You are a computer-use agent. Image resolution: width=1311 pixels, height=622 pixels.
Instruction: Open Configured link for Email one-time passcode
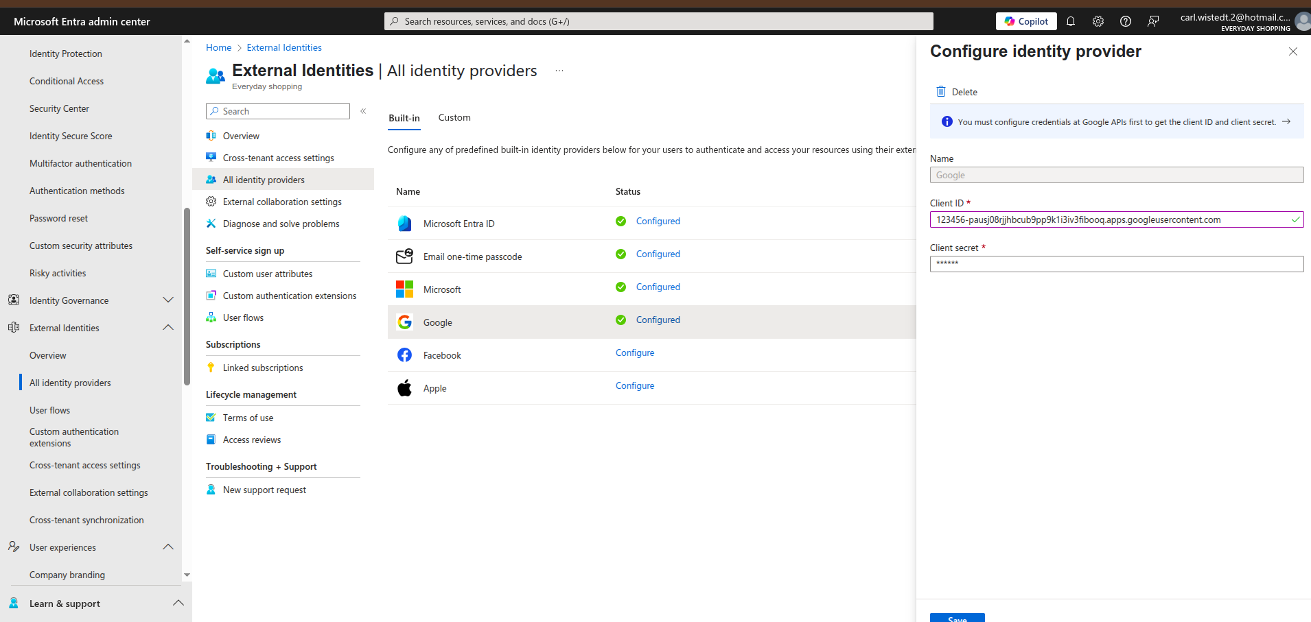pyautogui.click(x=658, y=254)
